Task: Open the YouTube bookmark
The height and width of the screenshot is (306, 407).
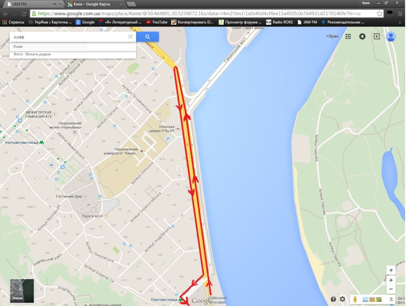Action: tap(157, 22)
